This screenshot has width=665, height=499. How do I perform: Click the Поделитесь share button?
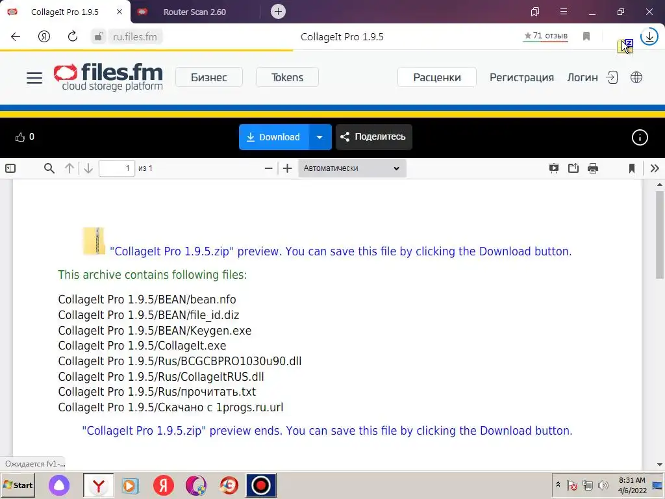373,137
